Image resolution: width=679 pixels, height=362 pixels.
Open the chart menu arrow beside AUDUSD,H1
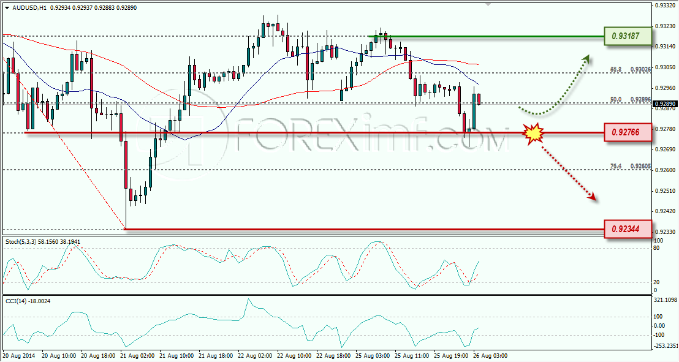(7, 8)
